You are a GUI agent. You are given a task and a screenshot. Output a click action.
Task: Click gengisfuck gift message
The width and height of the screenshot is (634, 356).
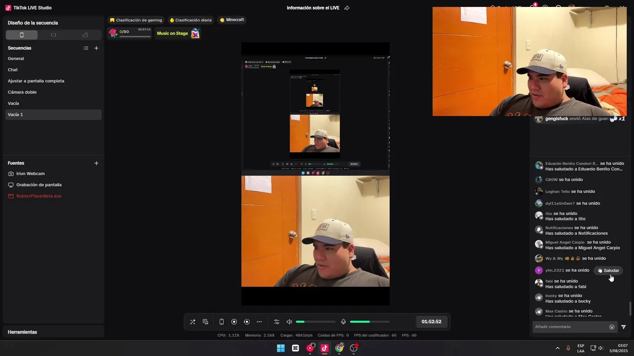coord(580,119)
